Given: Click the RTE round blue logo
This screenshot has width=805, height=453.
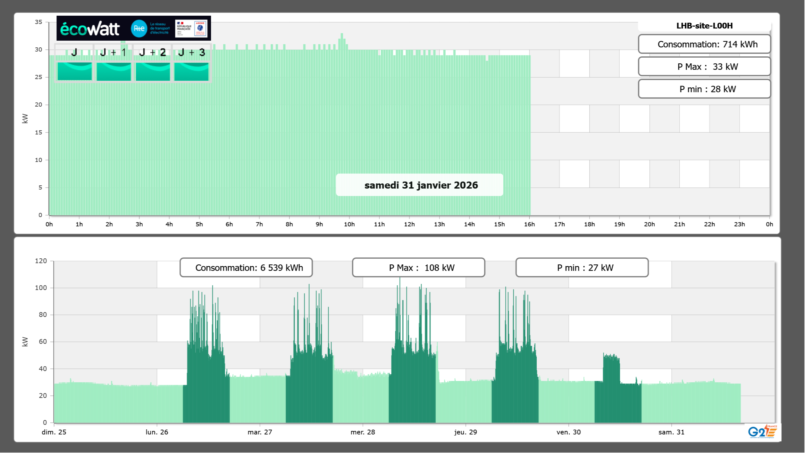Looking at the screenshot, I should tap(139, 28).
